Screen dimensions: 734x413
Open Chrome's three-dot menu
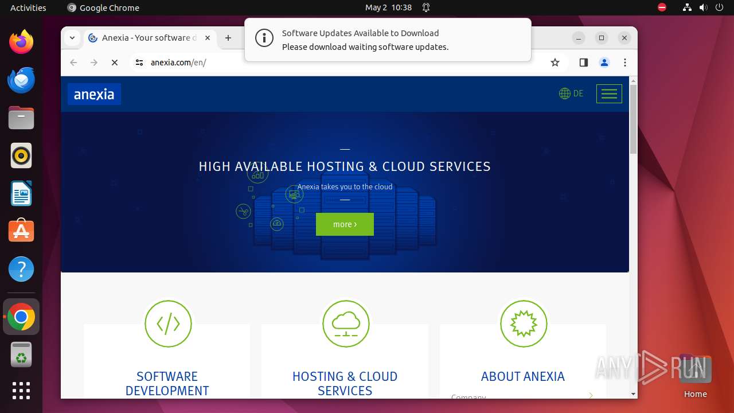(625, 63)
